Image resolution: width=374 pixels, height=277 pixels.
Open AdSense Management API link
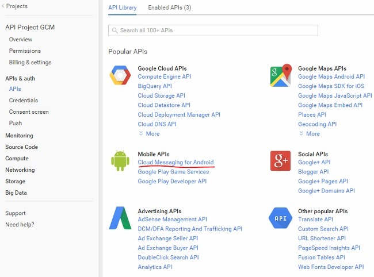click(173, 220)
